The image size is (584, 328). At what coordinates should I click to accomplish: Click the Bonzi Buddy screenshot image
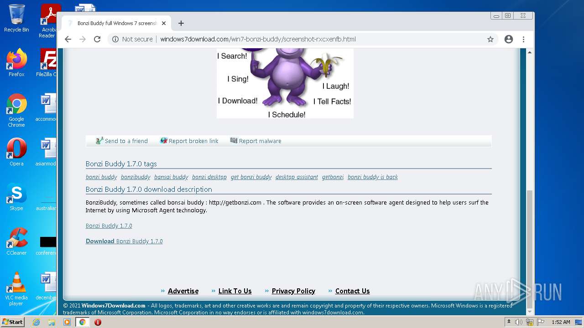[x=285, y=83]
